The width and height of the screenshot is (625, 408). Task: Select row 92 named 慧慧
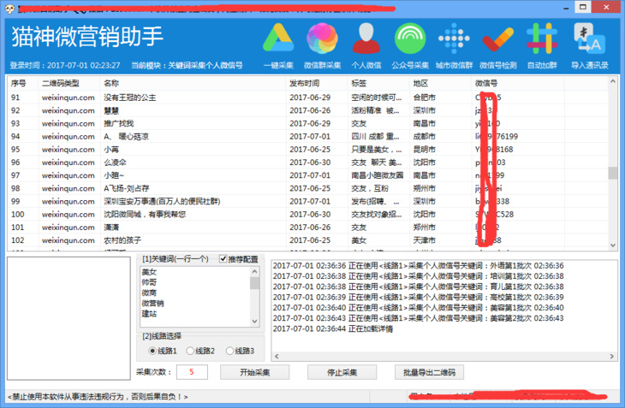307,110
